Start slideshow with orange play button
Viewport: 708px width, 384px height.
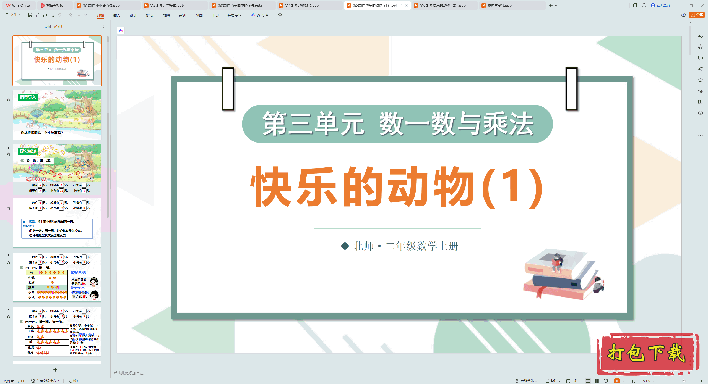click(x=617, y=381)
